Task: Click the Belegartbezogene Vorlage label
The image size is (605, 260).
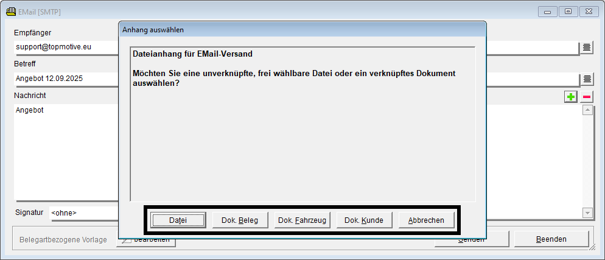Action: click(63, 239)
